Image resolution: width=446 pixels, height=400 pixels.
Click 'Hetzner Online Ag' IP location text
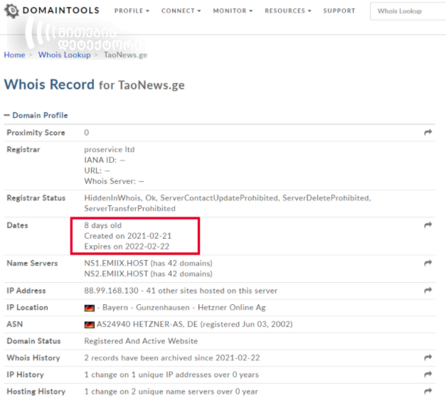coord(231,308)
